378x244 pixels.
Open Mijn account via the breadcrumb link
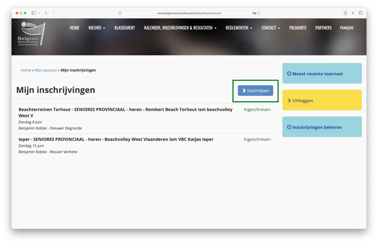[46, 70]
